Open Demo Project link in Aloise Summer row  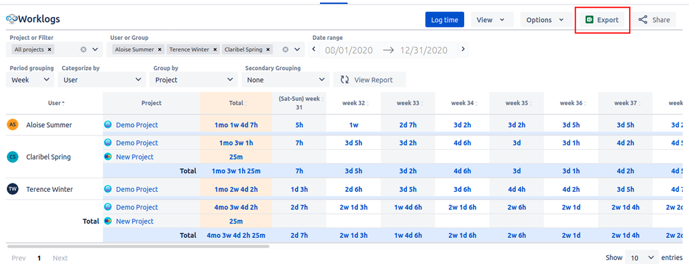(x=137, y=124)
